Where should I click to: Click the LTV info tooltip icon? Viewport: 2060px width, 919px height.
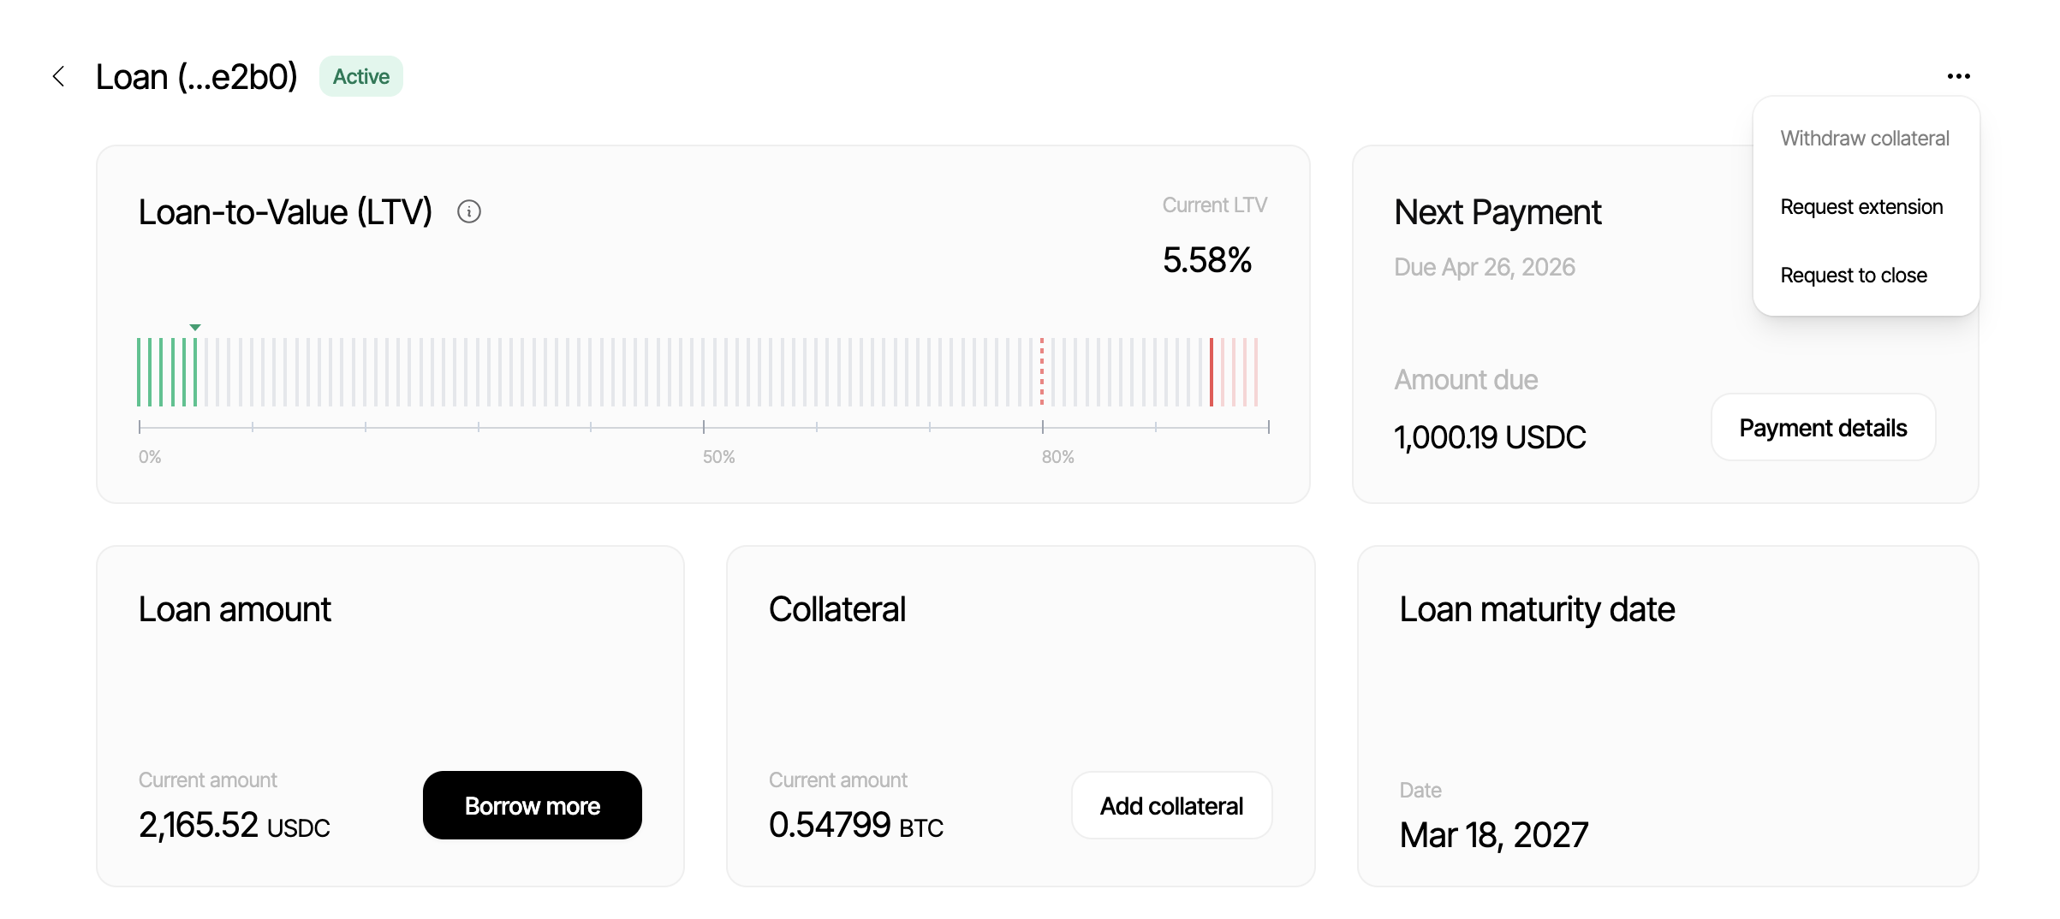469,211
